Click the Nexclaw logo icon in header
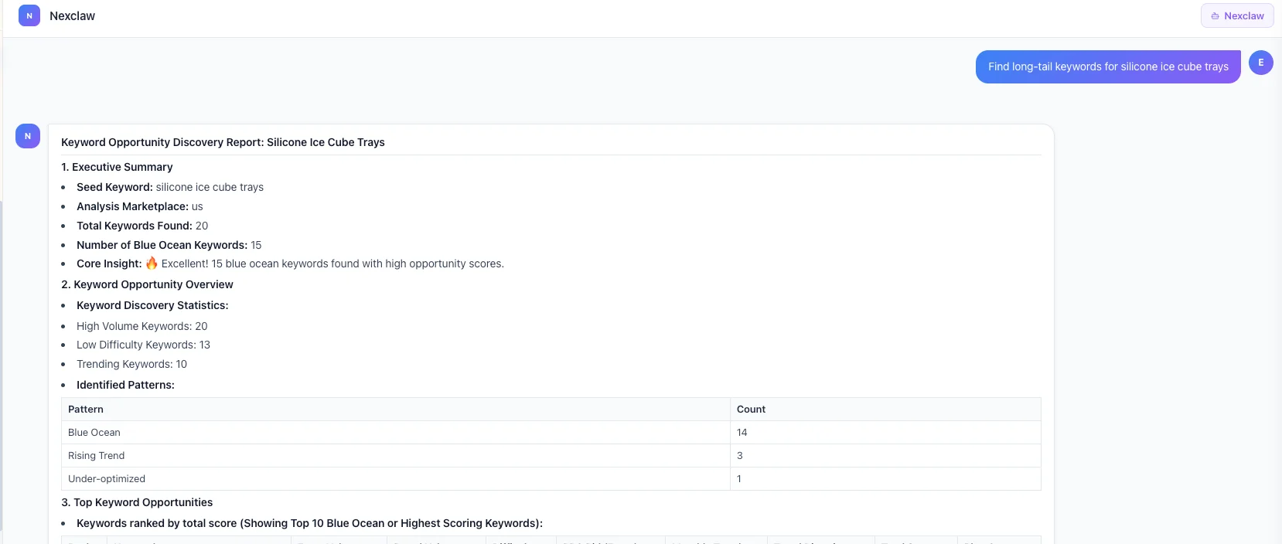The image size is (1282, 544). (x=29, y=15)
